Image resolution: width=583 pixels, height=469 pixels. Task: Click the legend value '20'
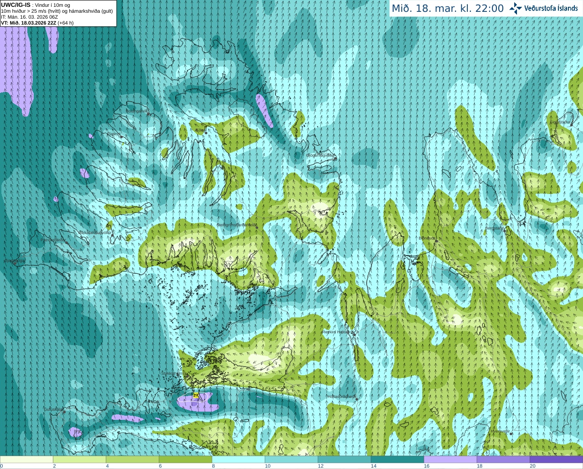(532, 466)
